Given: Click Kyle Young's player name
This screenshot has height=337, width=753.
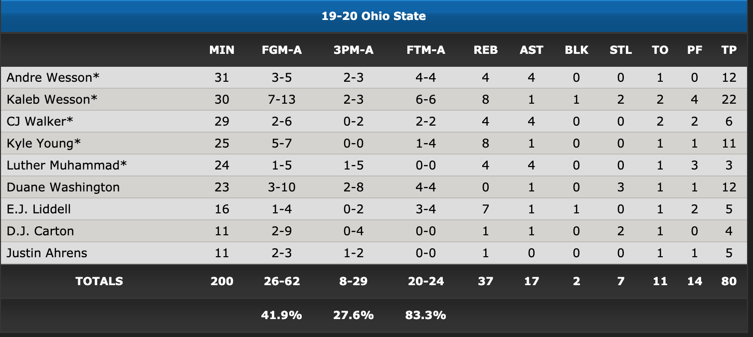Looking at the screenshot, I should tap(44, 144).
